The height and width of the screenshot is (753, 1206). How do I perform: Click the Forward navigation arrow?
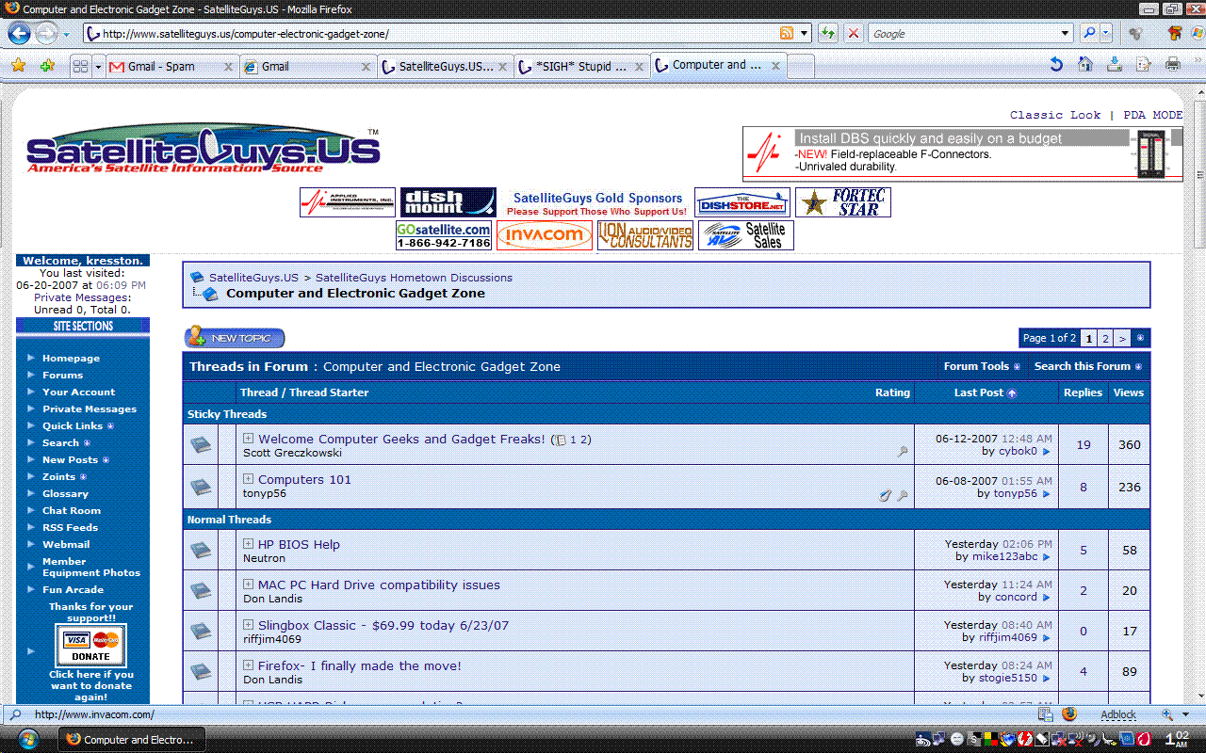[x=45, y=33]
